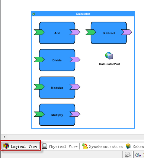Open the Synchronisation tab

point(102,146)
